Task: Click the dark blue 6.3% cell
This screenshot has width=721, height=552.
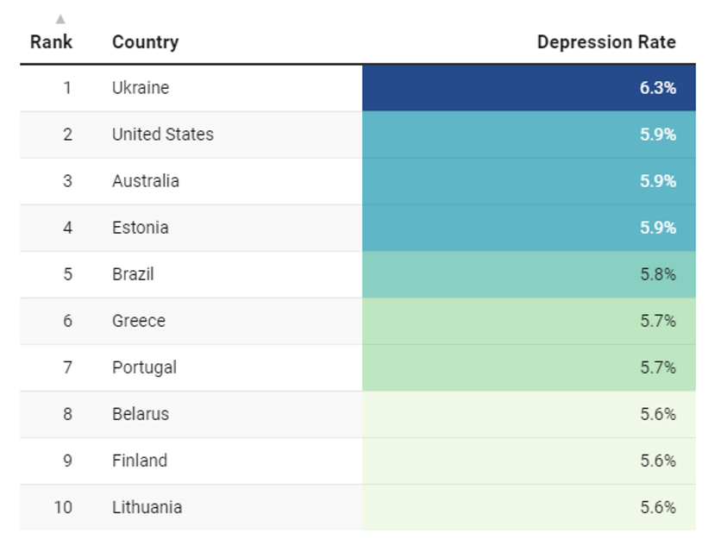Action: [x=529, y=88]
